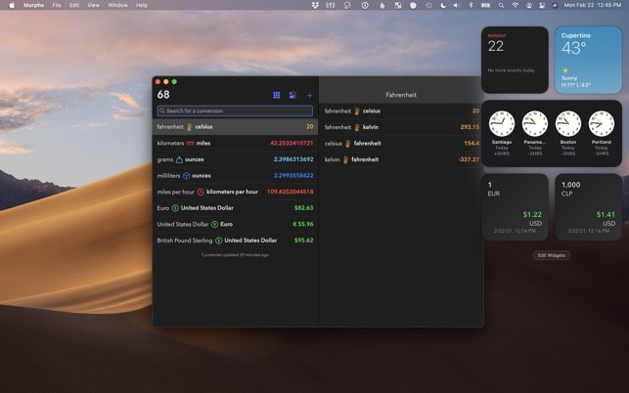Click the magnifier icon in the conversion search field
Viewport: 629px width, 393px height.
click(162, 111)
